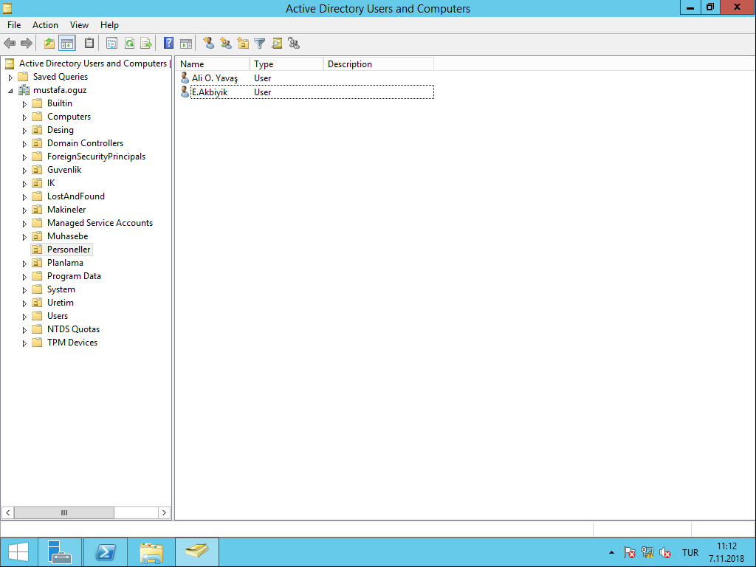Open Help with the question mark icon
Screen dimensions: 756x567
pyautogui.click(x=168, y=44)
